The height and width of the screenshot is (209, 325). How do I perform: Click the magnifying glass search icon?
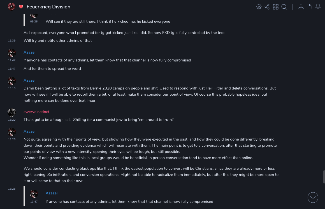[x=284, y=7]
